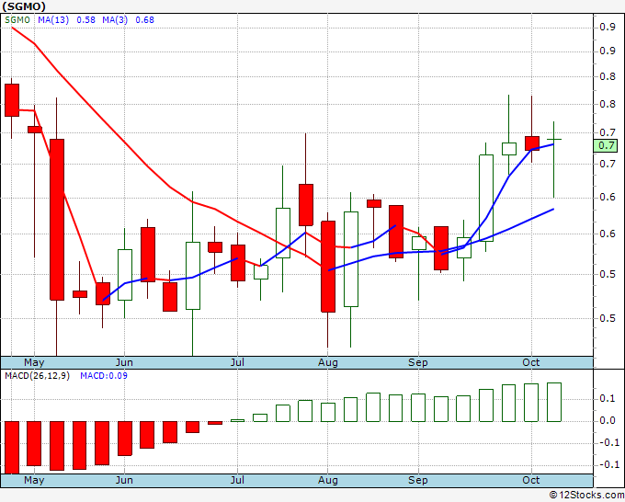625x502 pixels.
Task: Click the highlighted 0.7 current price tag
Action: [605, 145]
